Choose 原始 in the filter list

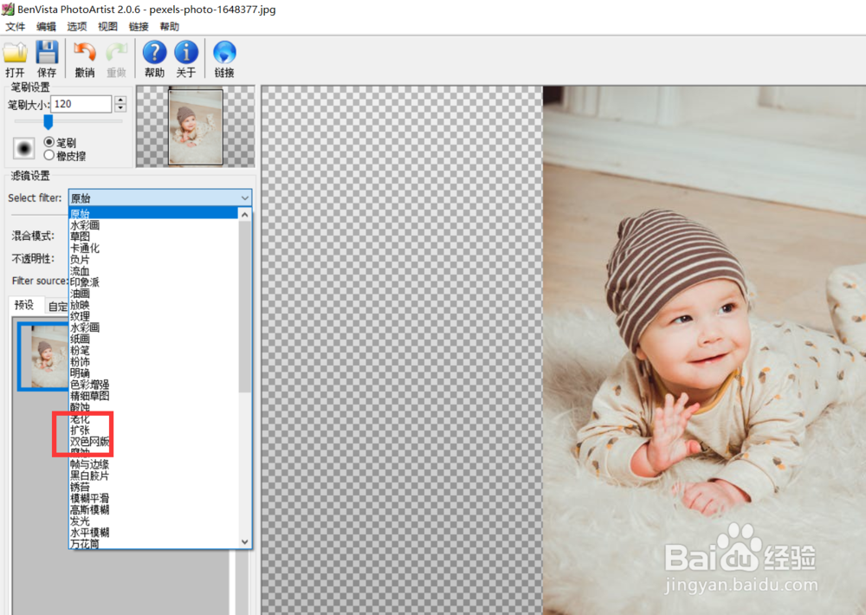coord(153,213)
